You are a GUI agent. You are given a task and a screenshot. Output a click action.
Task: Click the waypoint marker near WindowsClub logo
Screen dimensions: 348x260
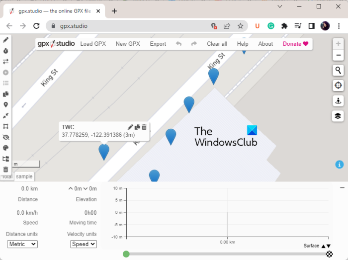[x=171, y=136]
